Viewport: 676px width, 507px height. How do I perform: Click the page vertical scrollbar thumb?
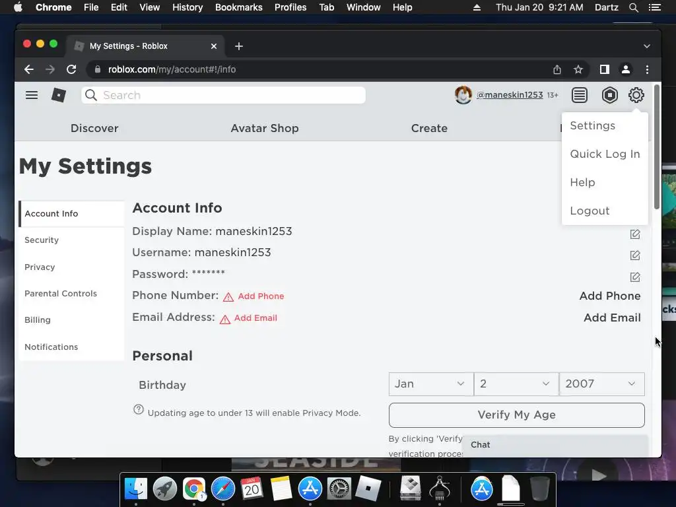656,147
